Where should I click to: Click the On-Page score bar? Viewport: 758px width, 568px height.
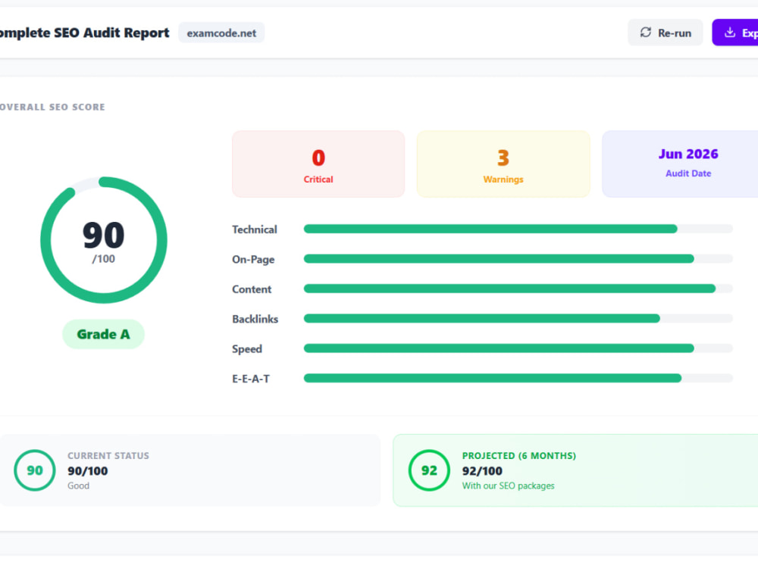(x=518, y=259)
